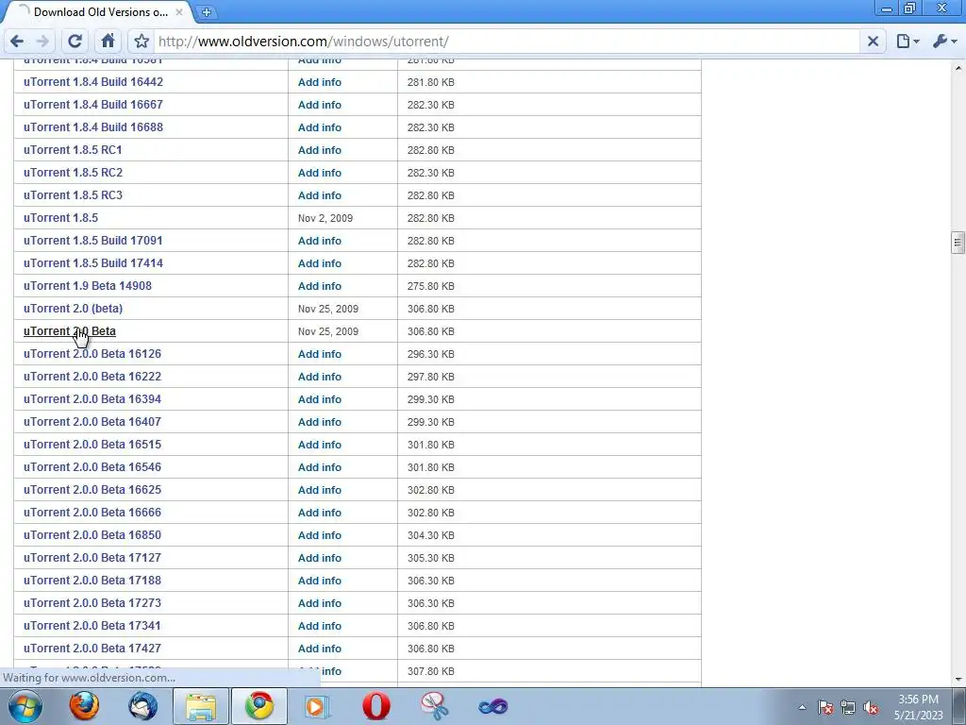966x725 pixels.
Task: Open uTorrent 2.0.0 Beta 16126 link
Action: tap(92, 354)
